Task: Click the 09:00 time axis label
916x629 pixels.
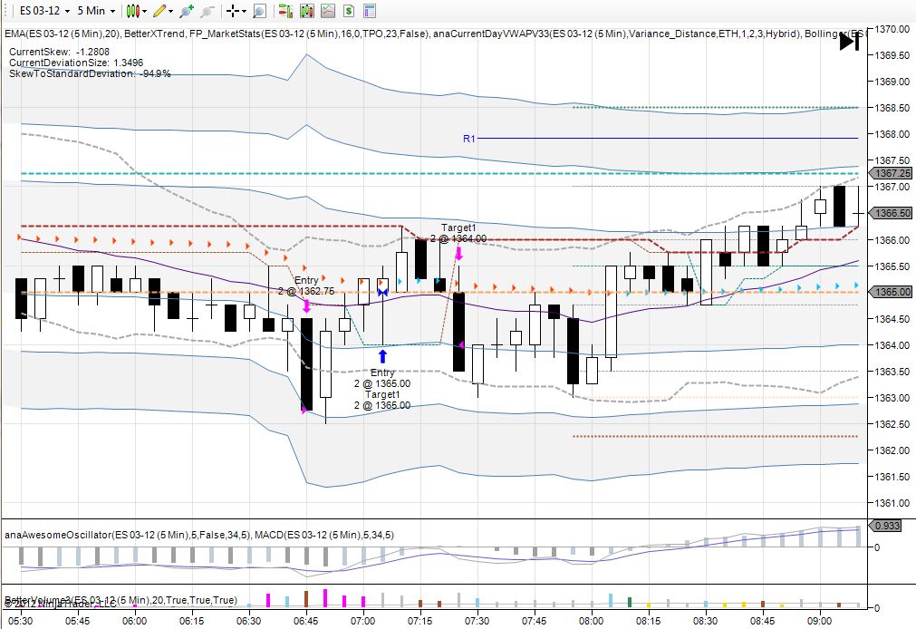Action: (x=820, y=621)
